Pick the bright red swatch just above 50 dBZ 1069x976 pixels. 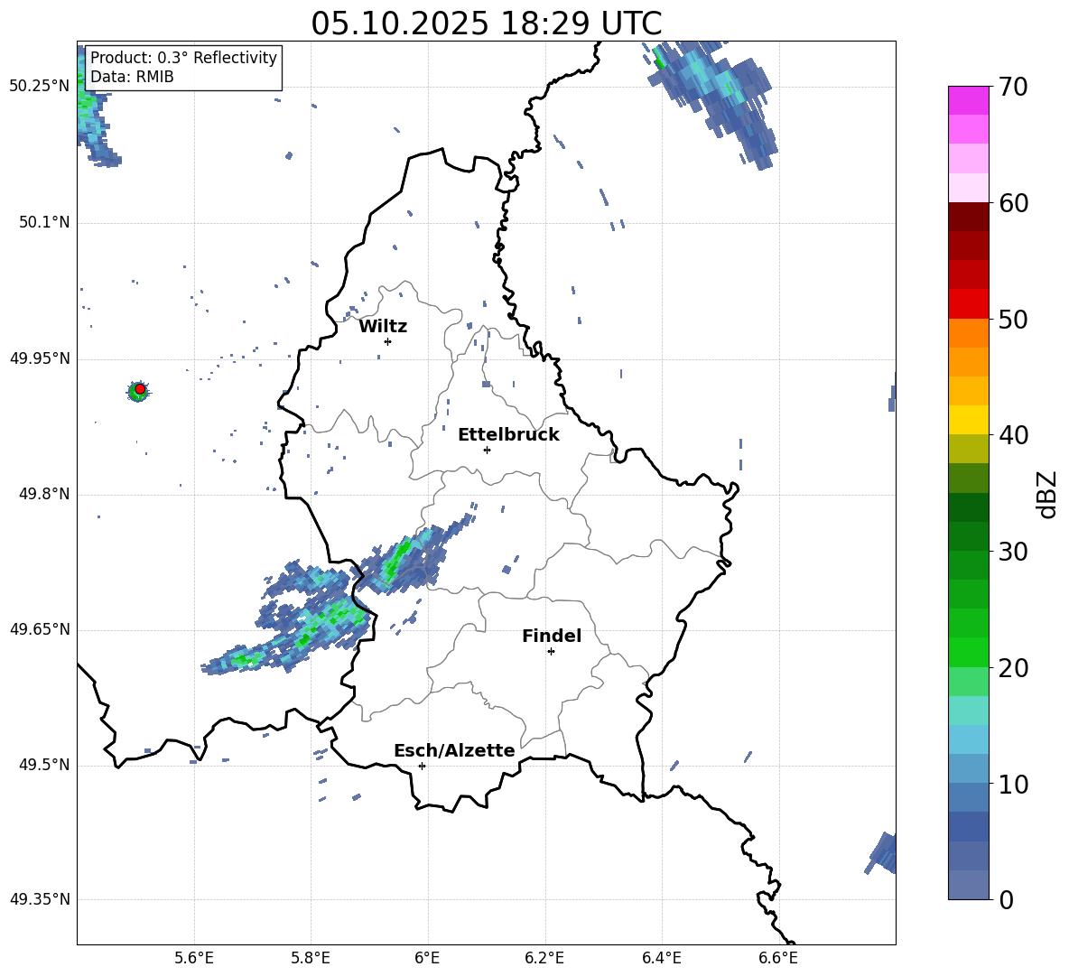(x=968, y=304)
